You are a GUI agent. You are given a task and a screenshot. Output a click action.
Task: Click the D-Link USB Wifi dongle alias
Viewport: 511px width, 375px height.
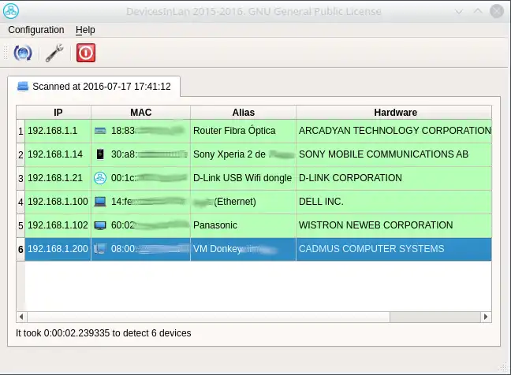243,178
